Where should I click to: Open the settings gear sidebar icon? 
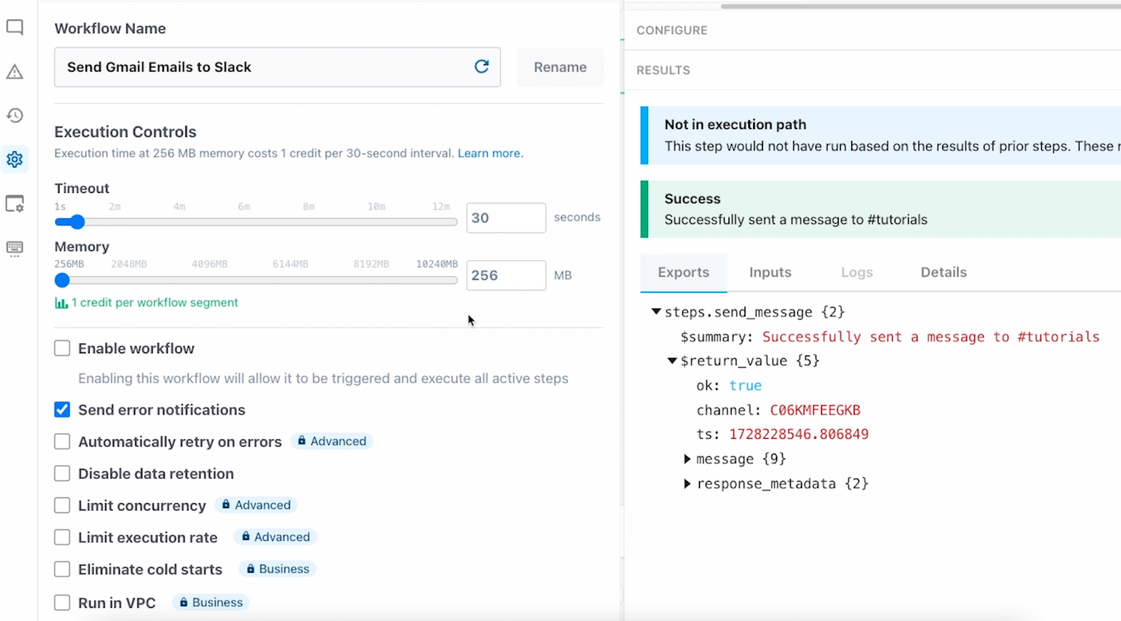coord(15,159)
